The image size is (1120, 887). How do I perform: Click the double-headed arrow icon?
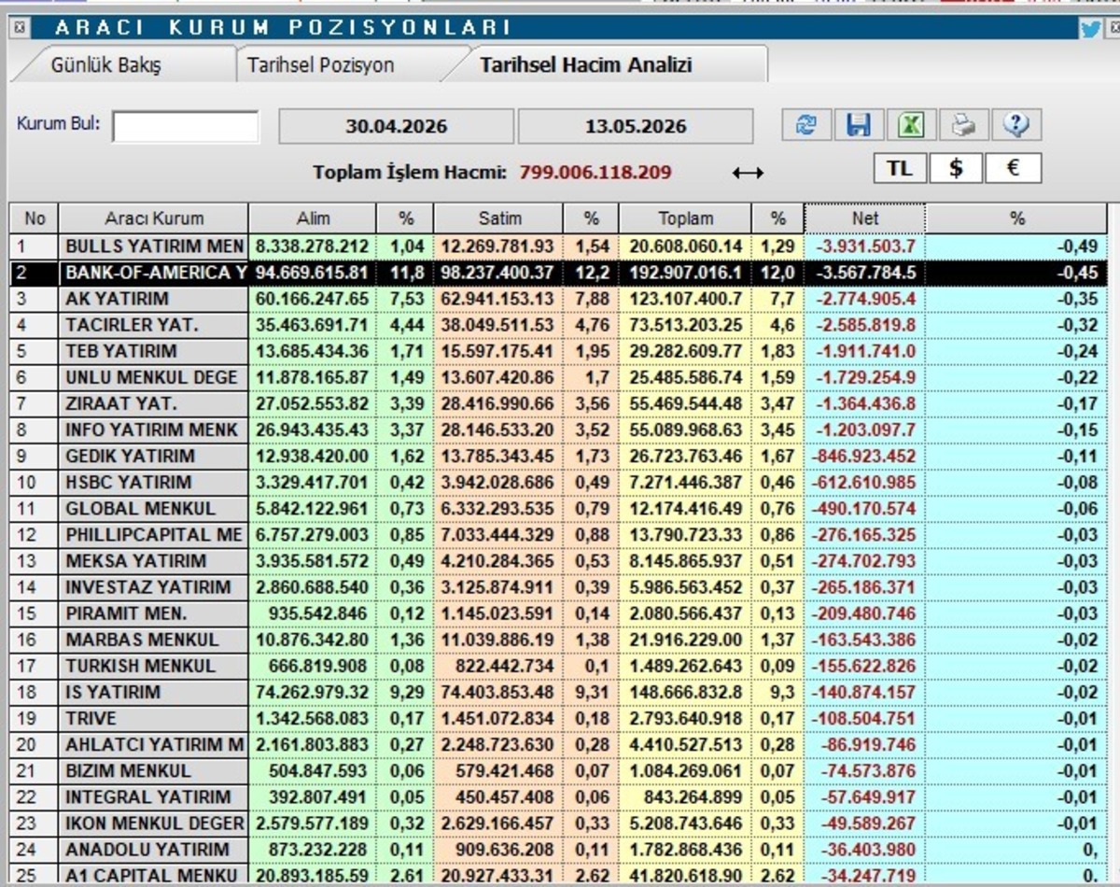click(x=748, y=173)
